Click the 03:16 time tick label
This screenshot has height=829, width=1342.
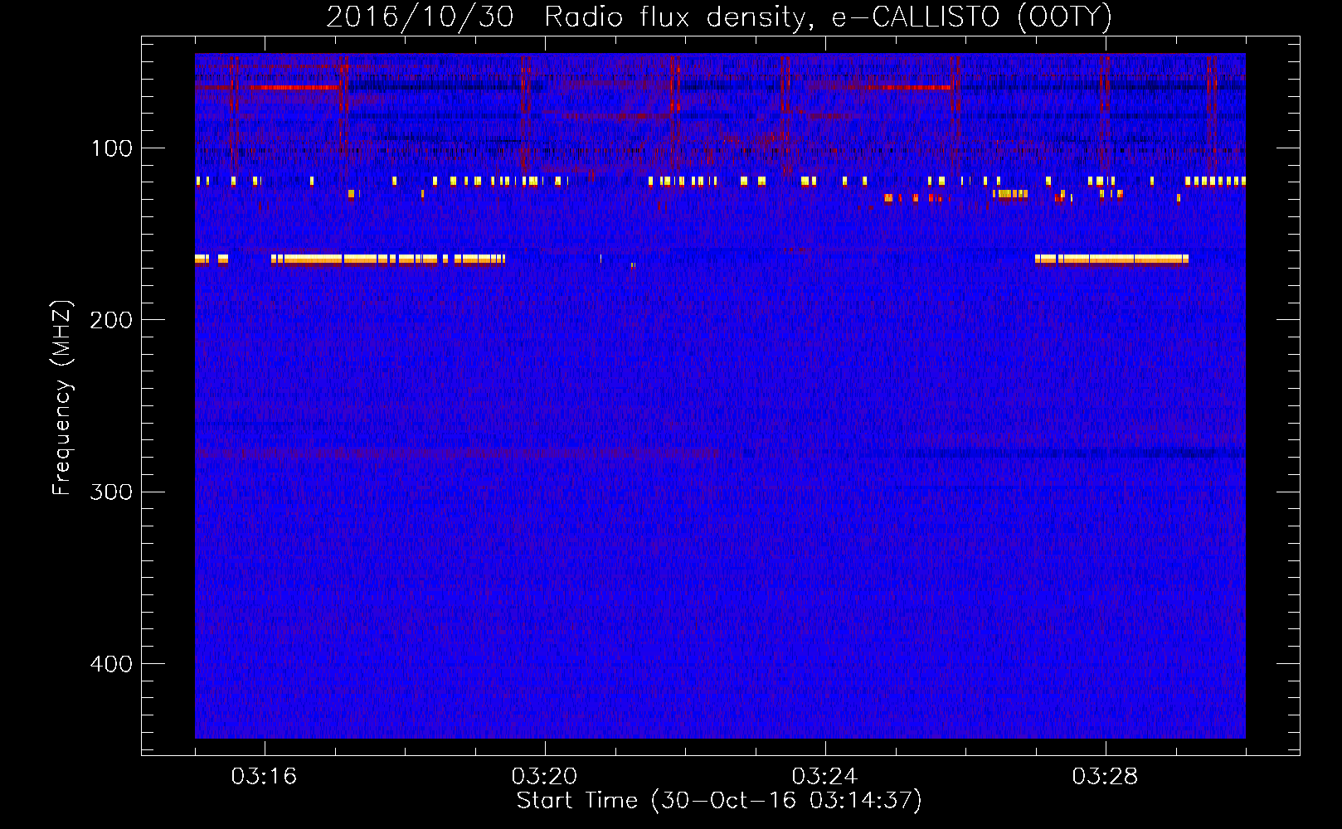point(264,777)
